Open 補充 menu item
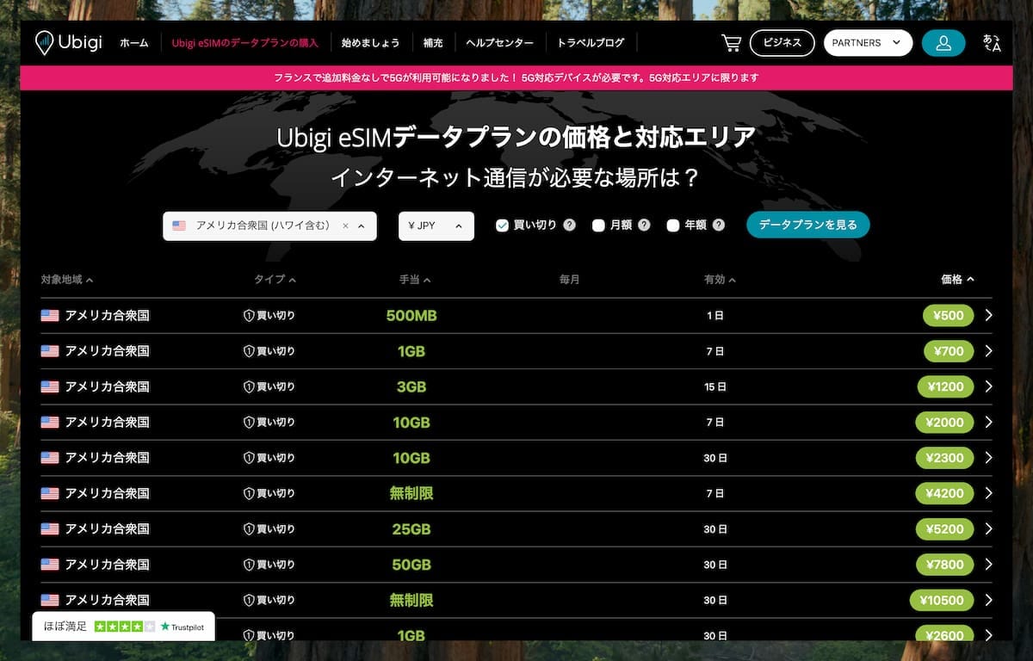Screen dimensions: 1033x661 coord(433,43)
